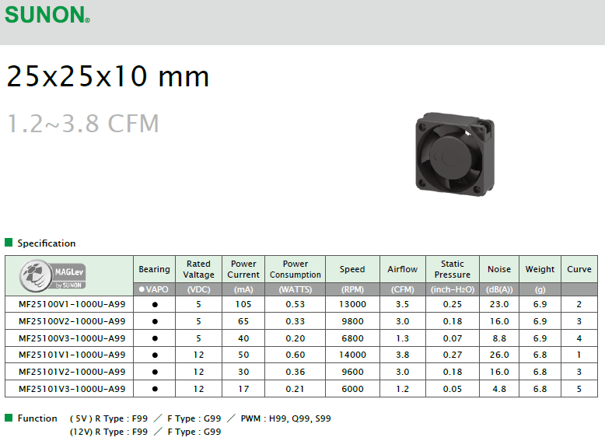
Task: Click the Noise column header
Action: click(499, 269)
